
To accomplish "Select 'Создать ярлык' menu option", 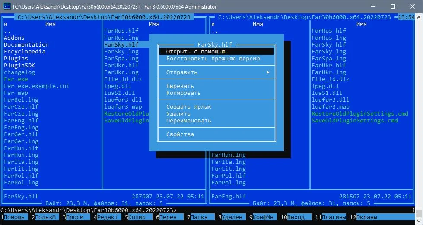I will [x=188, y=107].
